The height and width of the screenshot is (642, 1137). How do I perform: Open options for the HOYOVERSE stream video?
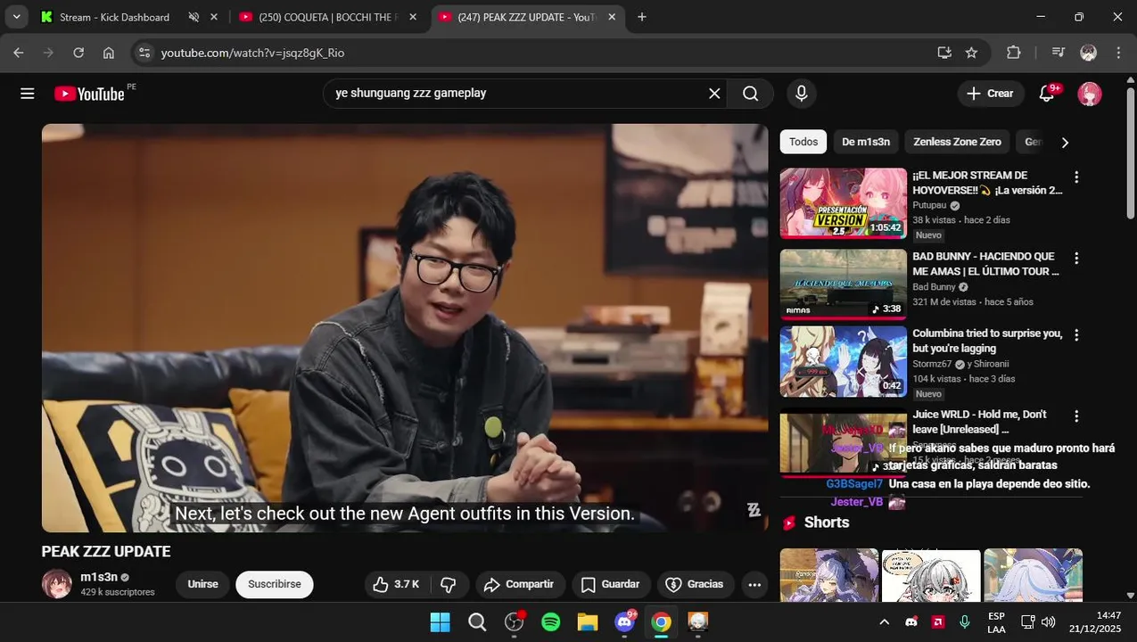(1076, 177)
